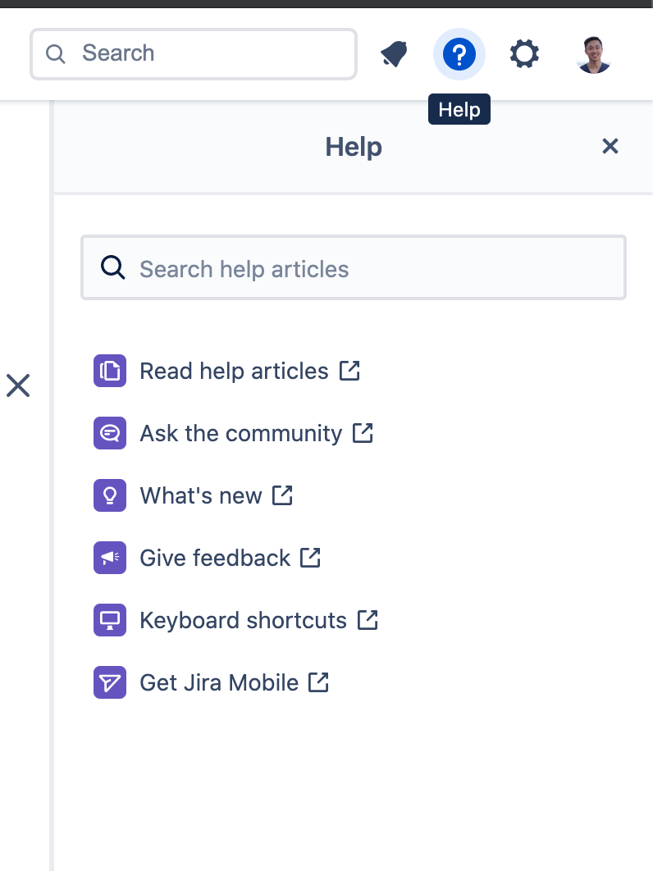This screenshot has width=653, height=871.
Task: Close the Help panel with the X
Action: coord(610,146)
